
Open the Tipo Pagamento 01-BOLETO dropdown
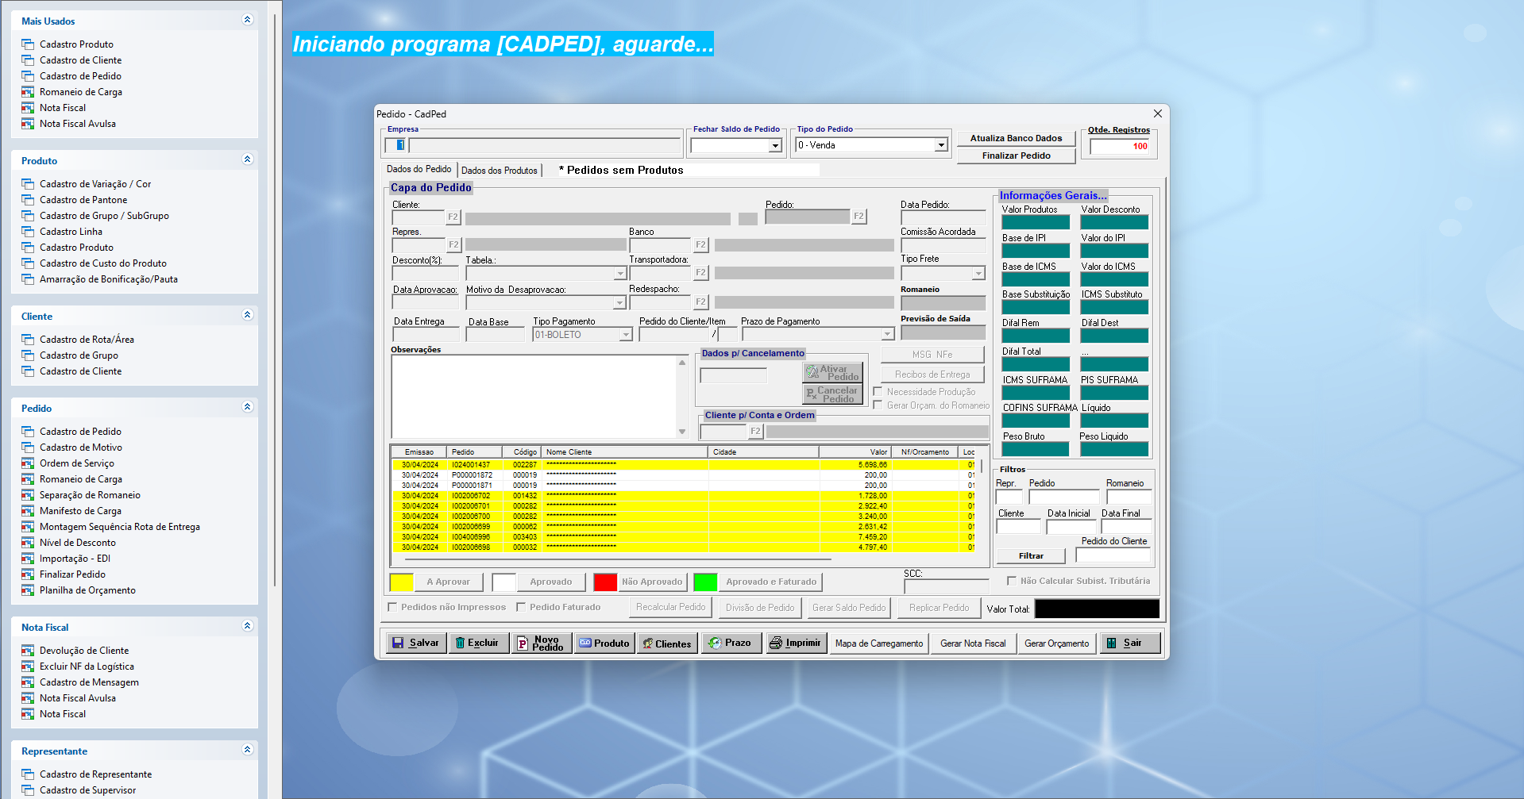coord(626,335)
